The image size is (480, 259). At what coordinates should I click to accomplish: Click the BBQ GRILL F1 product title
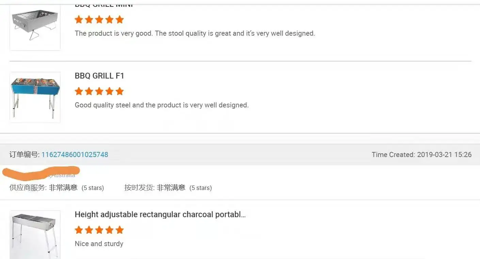tap(99, 76)
